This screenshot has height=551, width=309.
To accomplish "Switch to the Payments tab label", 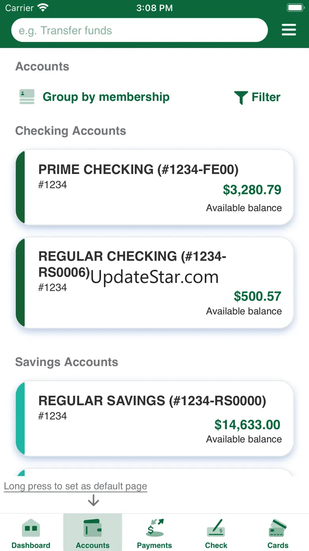I will tap(154, 545).
